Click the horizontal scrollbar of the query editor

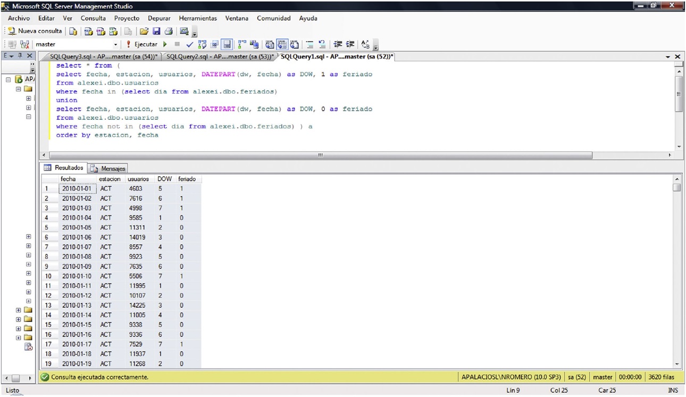(320, 155)
